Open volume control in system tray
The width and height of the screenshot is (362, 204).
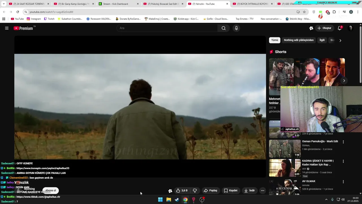coord(343,199)
